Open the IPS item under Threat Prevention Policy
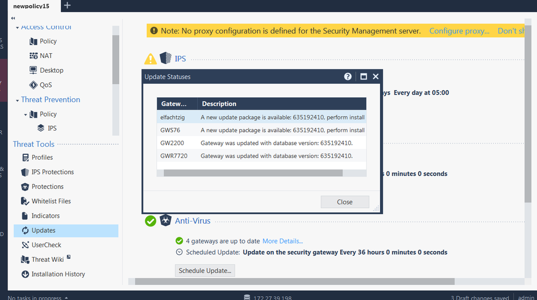This screenshot has width=537, height=300. (52, 128)
